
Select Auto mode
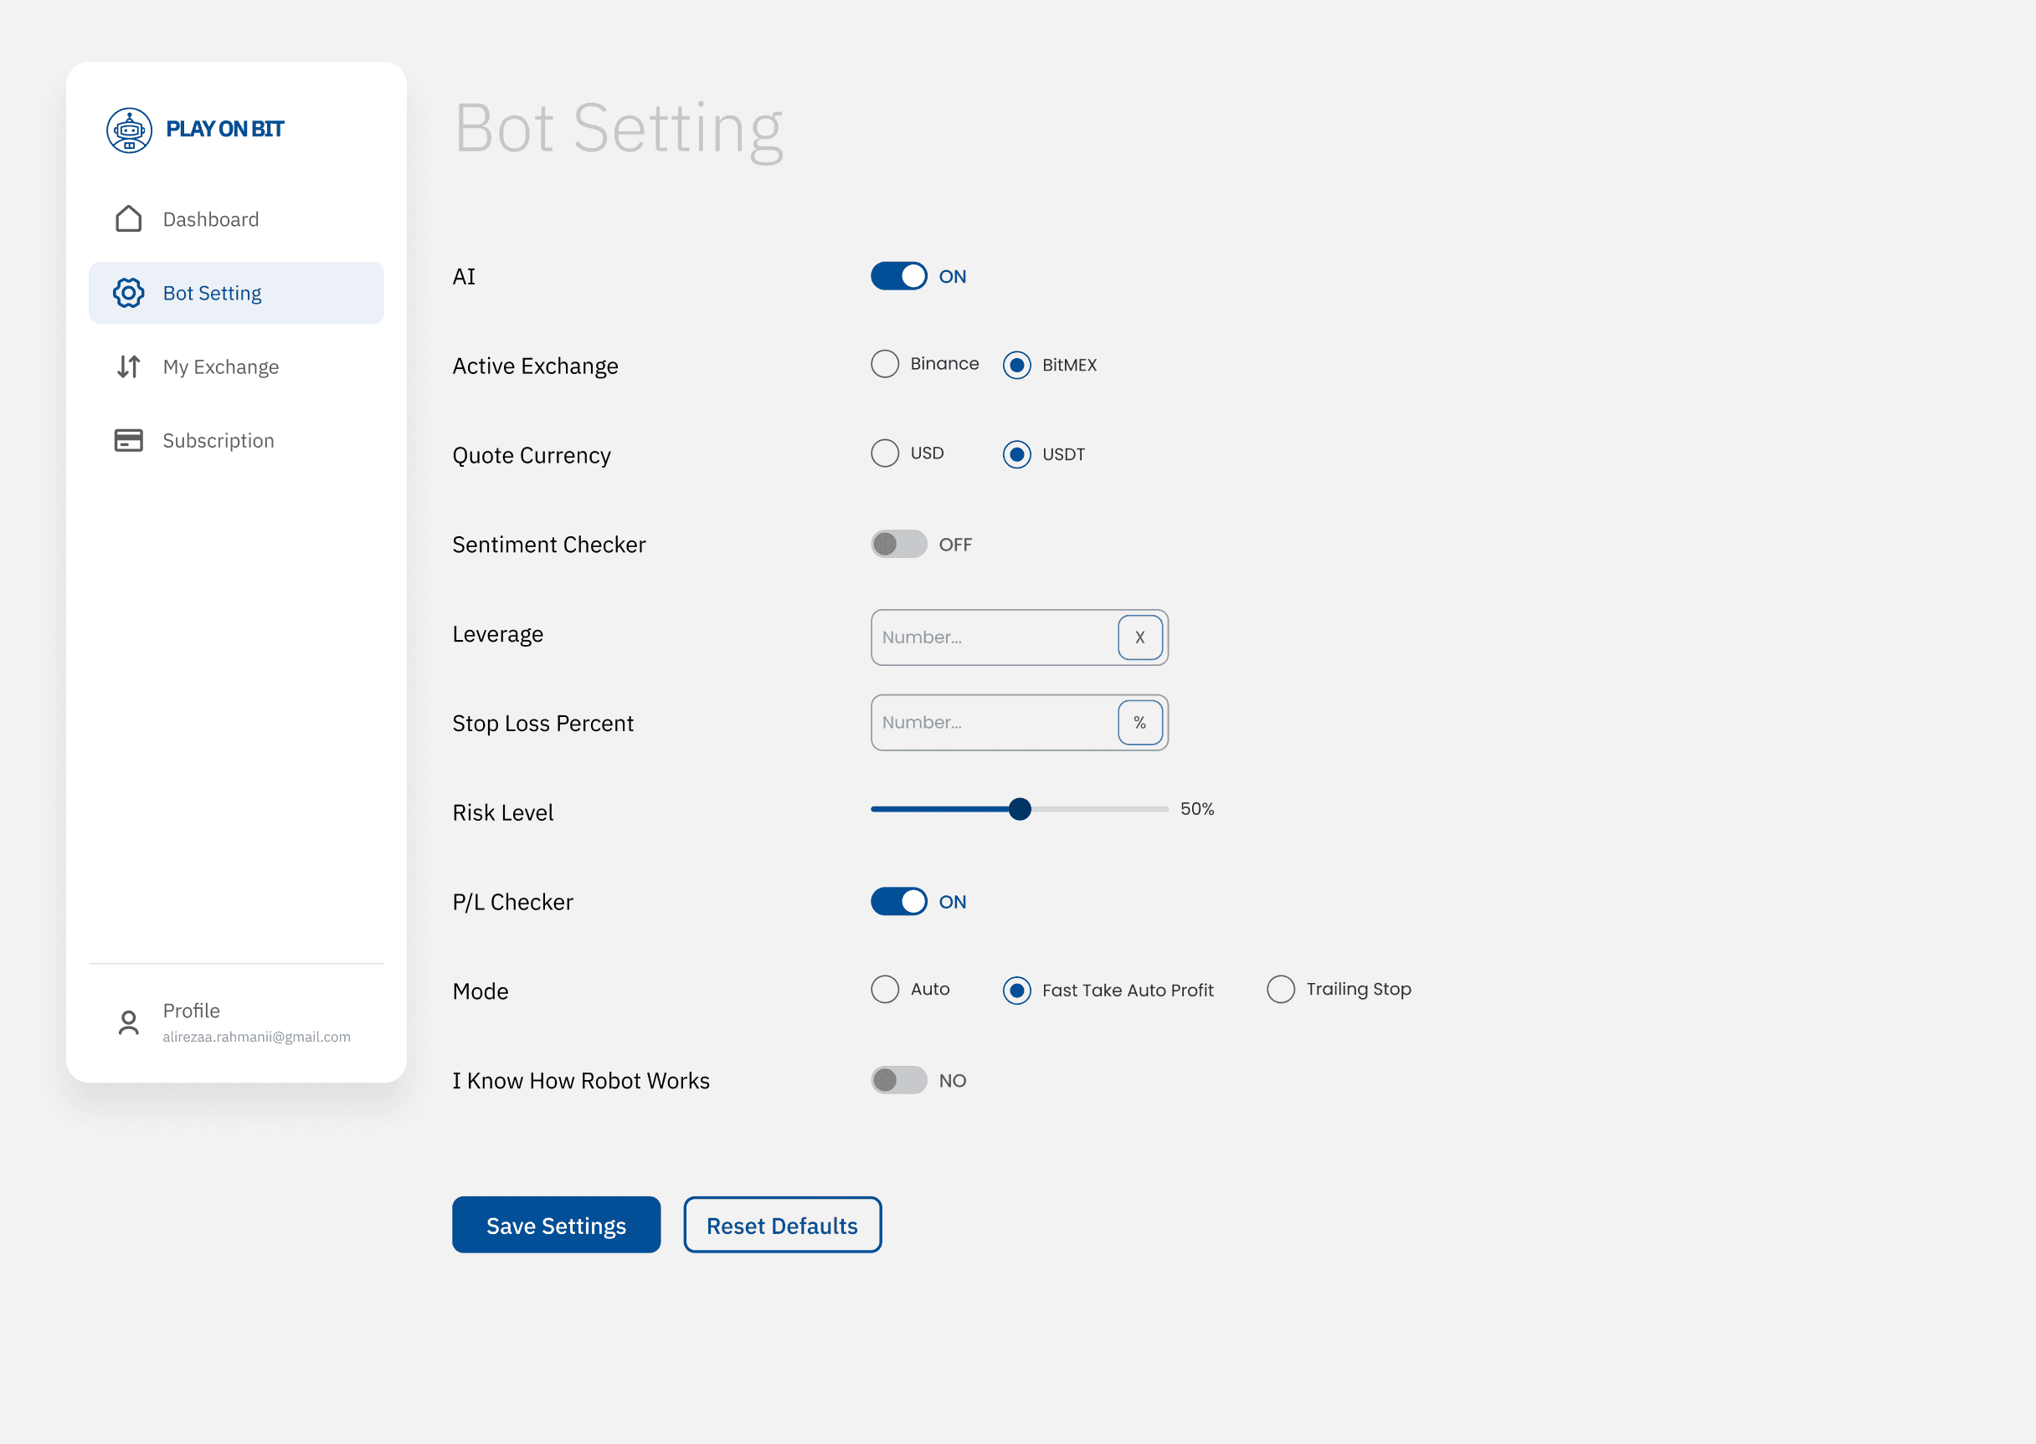[x=885, y=989]
